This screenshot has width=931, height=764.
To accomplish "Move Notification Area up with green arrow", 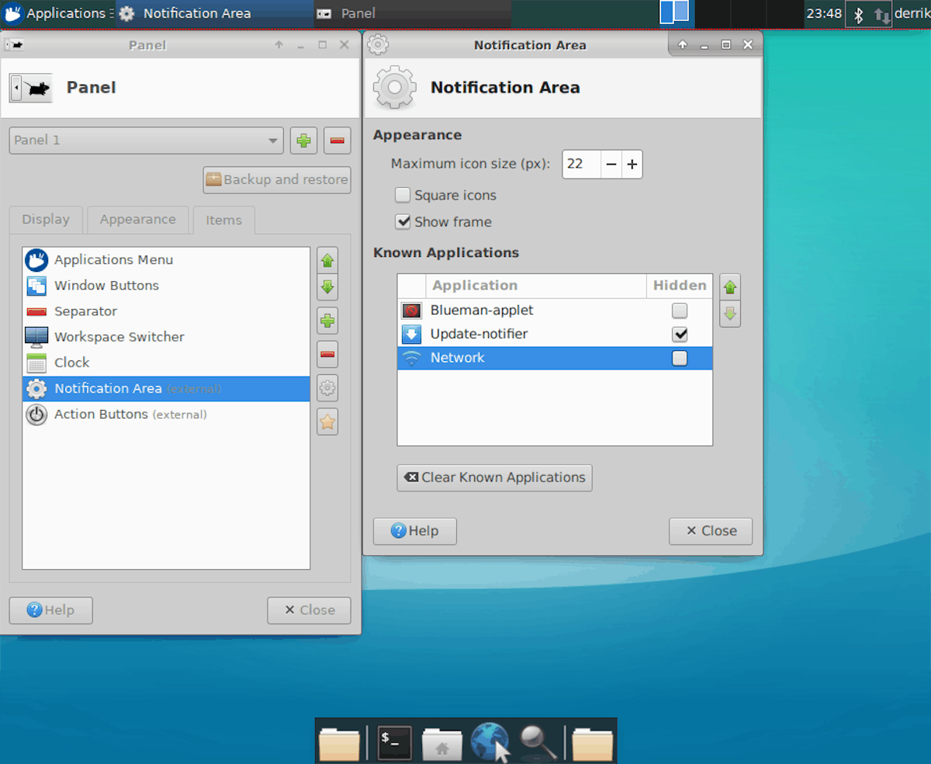I will [327, 259].
